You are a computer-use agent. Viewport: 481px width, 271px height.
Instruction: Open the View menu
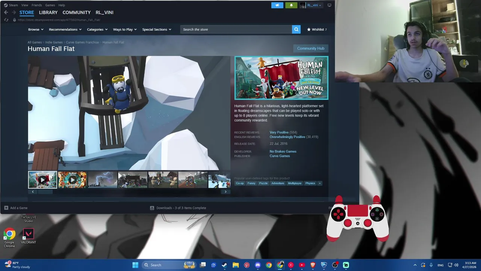click(x=25, y=5)
